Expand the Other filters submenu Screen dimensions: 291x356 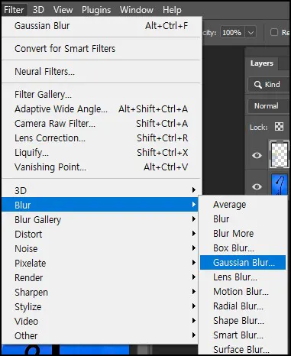(100, 335)
